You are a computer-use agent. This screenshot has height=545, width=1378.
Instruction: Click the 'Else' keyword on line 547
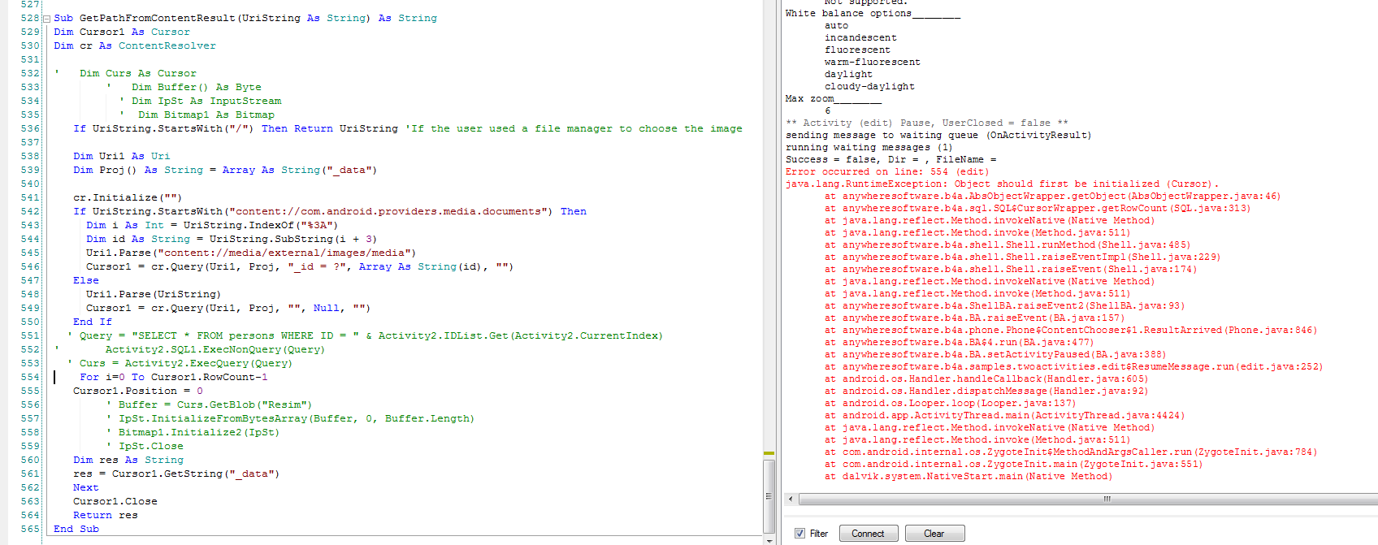coord(86,280)
